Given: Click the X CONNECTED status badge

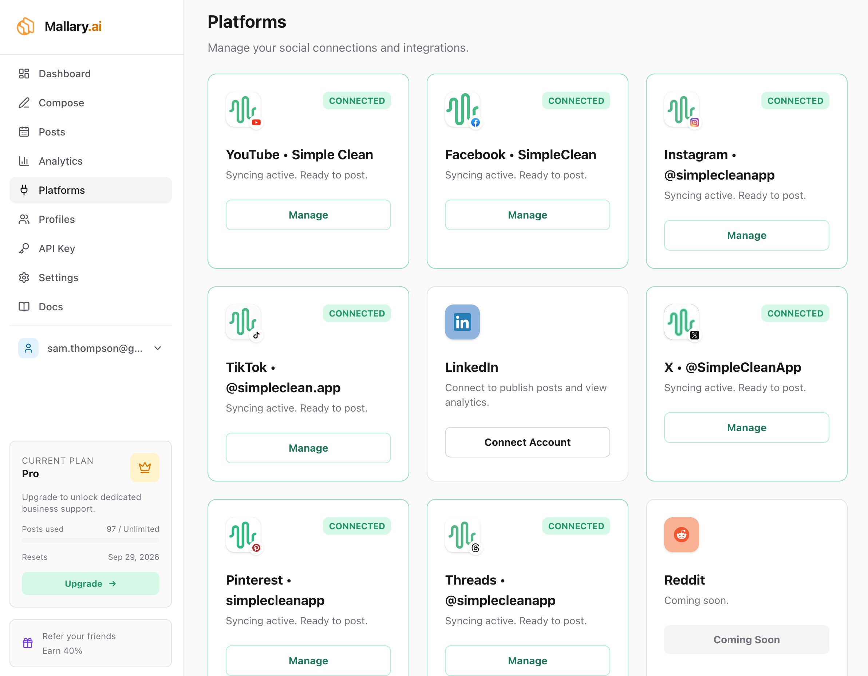Looking at the screenshot, I should [795, 313].
